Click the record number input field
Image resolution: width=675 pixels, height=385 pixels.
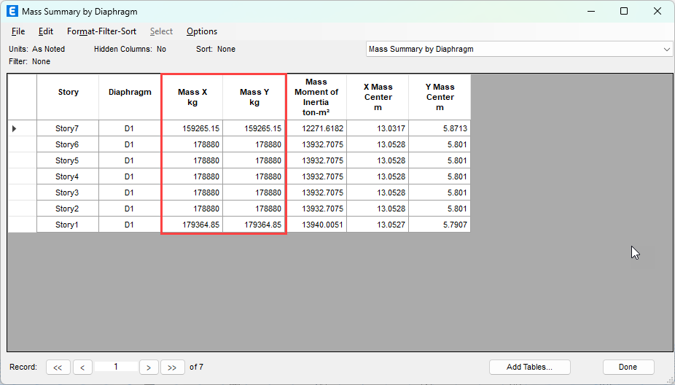(115, 367)
